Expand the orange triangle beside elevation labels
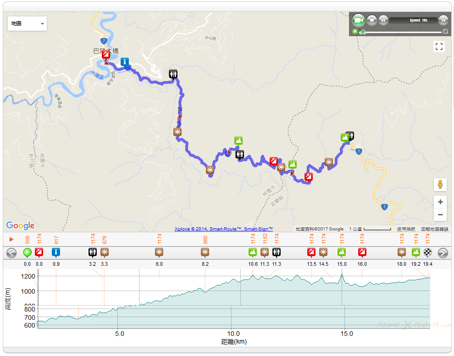This screenshot has width=454, height=356. [11, 239]
